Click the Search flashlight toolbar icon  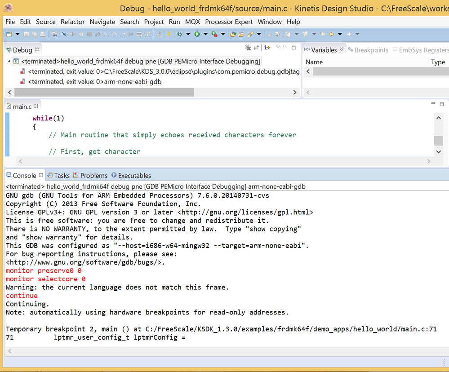[250, 34]
